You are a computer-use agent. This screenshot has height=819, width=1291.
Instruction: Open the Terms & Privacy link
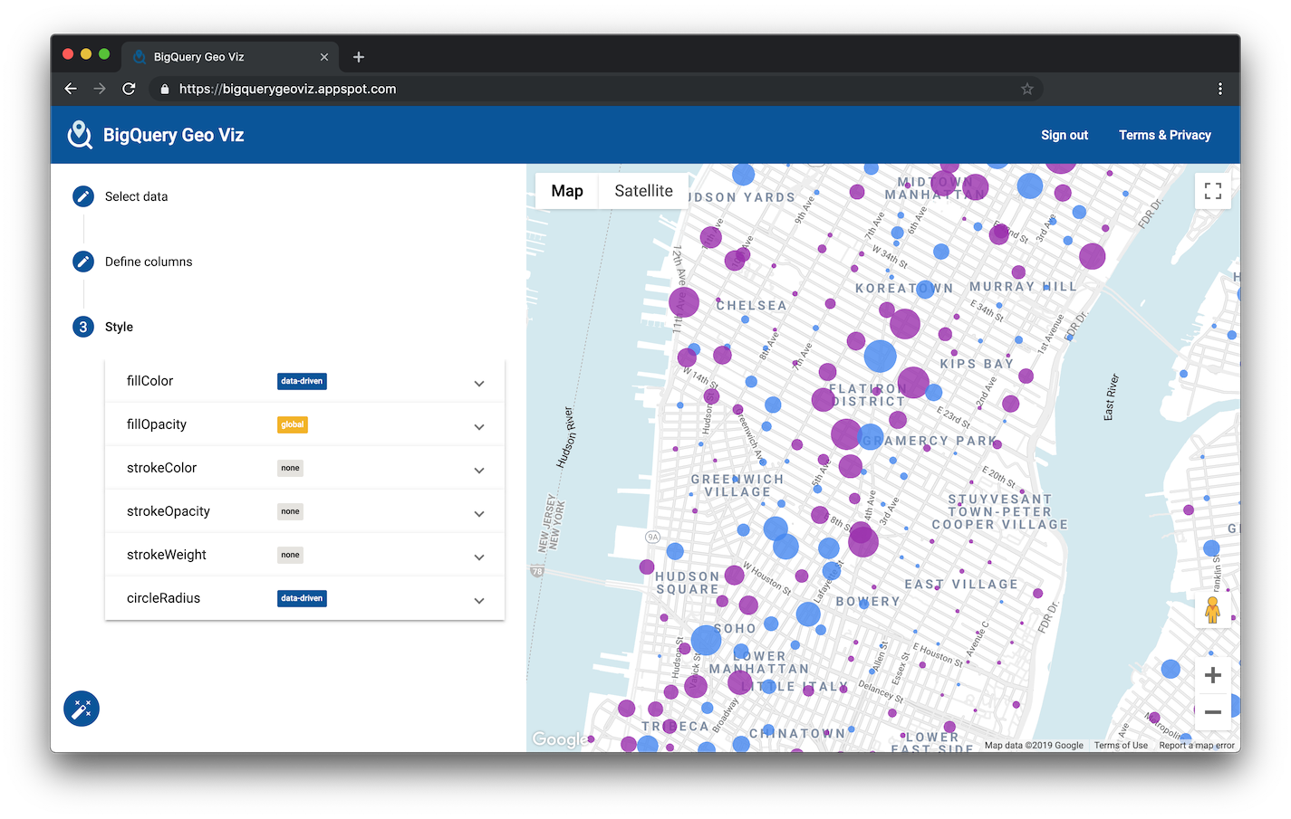click(x=1165, y=135)
